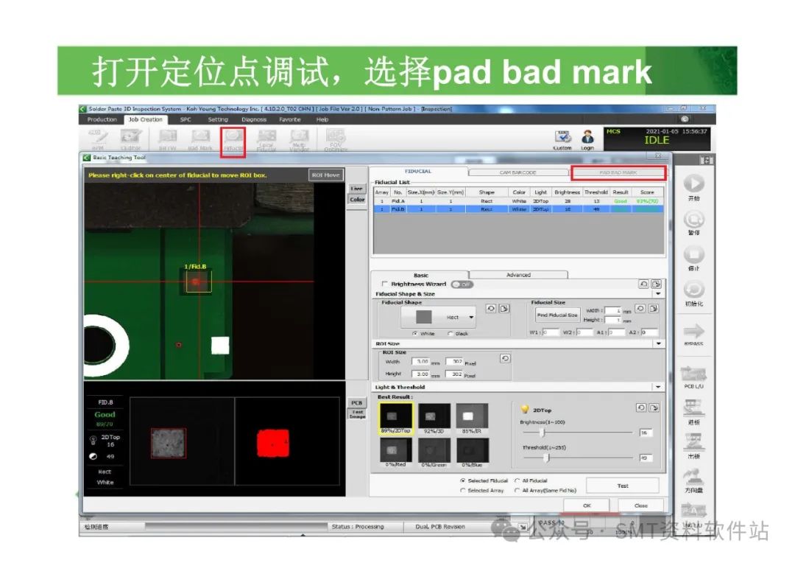The height and width of the screenshot is (563, 795).
Task: Apply fiducial shape with the copy icon
Action: (504, 309)
